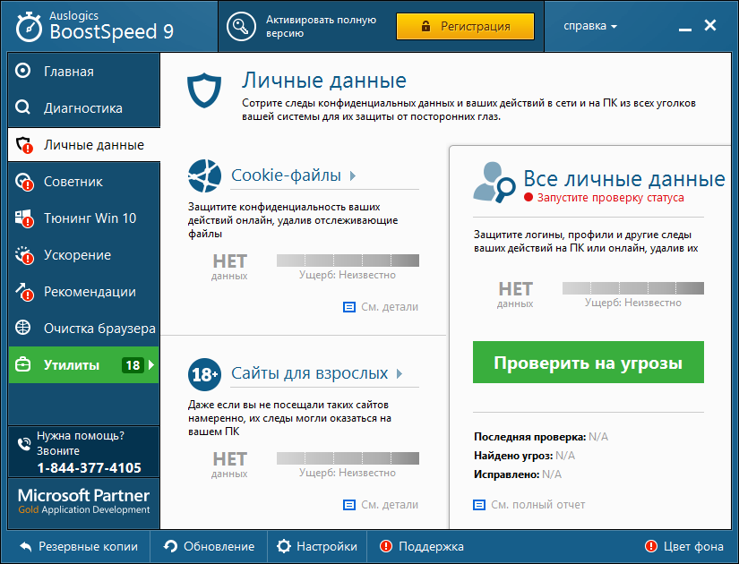
Task: Open Настройки in bottom bar
Action: pyautogui.click(x=317, y=547)
